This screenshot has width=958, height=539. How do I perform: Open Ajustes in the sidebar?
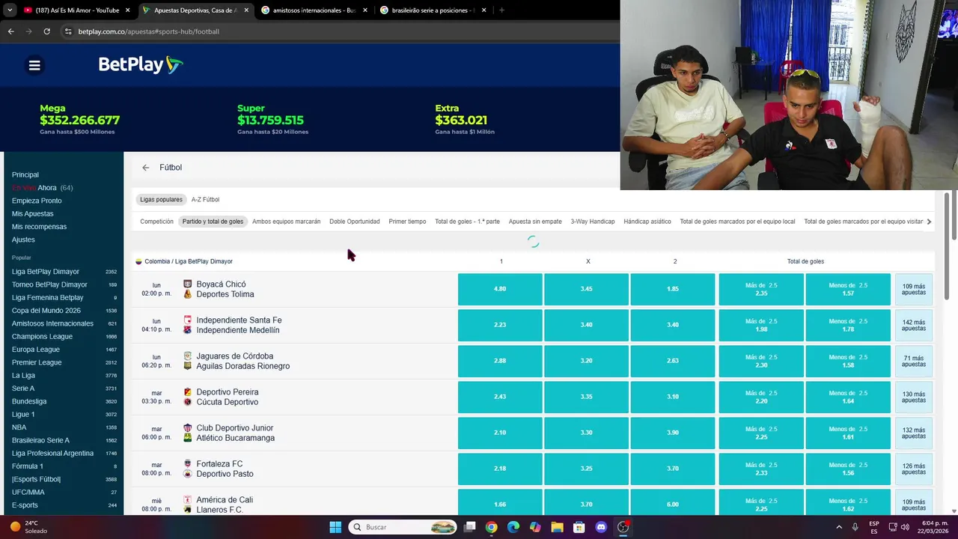23,240
